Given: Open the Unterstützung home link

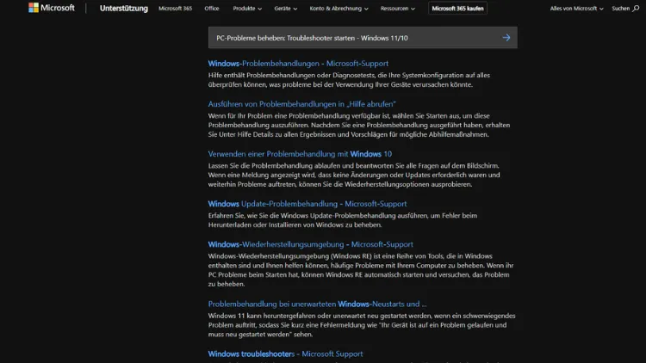Looking at the screenshot, I should pyautogui.click(x=123, y=9).
